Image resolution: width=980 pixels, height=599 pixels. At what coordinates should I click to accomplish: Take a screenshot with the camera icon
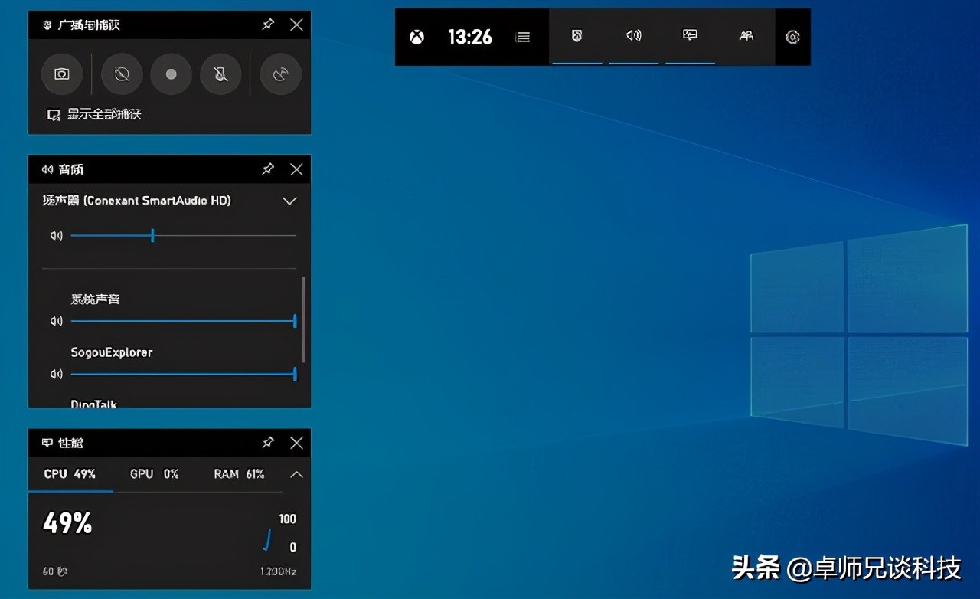pos(62,74)
